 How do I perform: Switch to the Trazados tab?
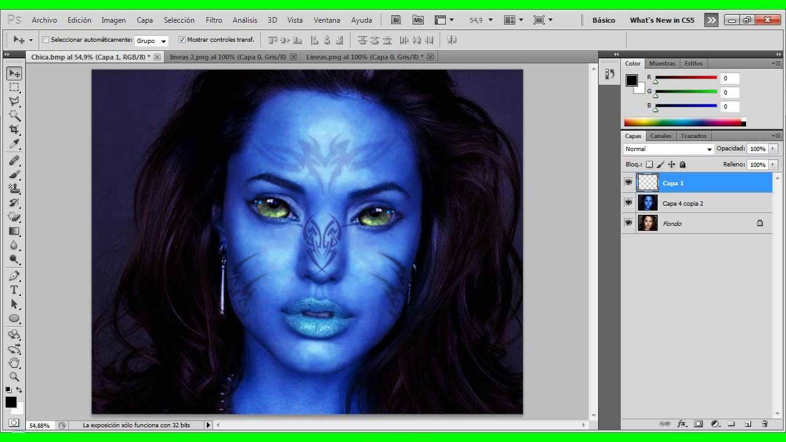[693, 136]
